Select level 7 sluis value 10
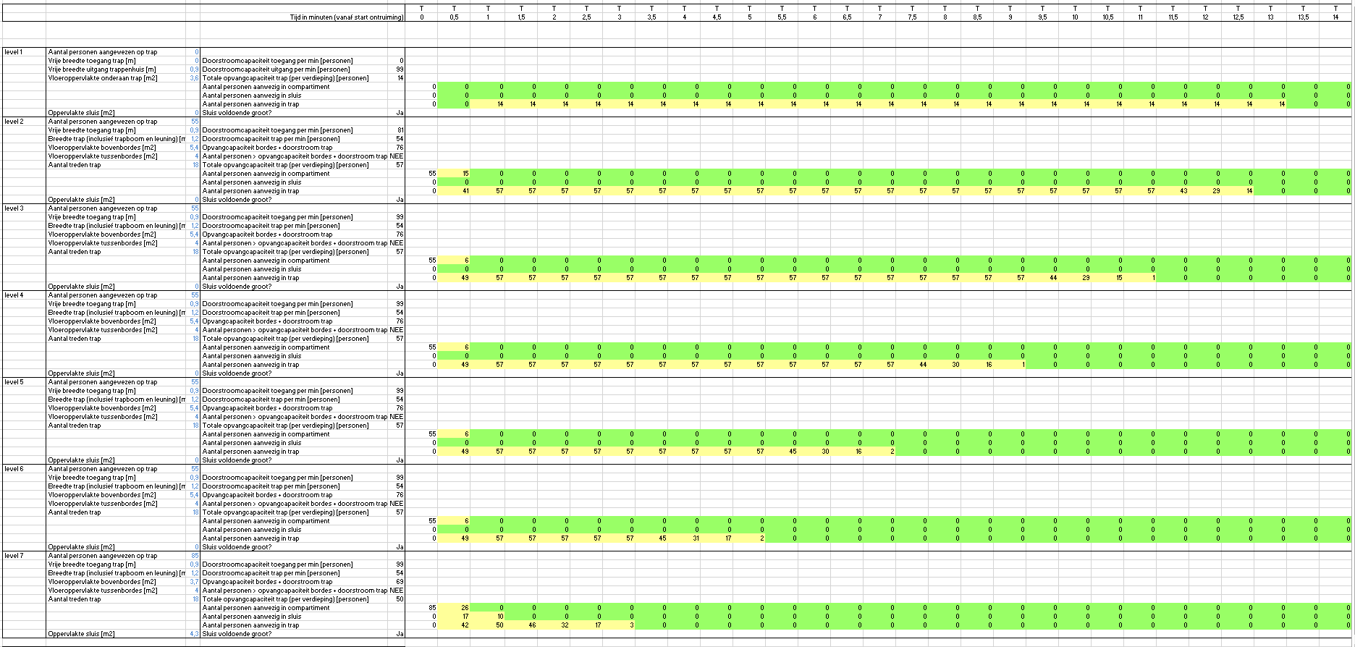Viewport: 1355px width, 647px height. point(499,617)
